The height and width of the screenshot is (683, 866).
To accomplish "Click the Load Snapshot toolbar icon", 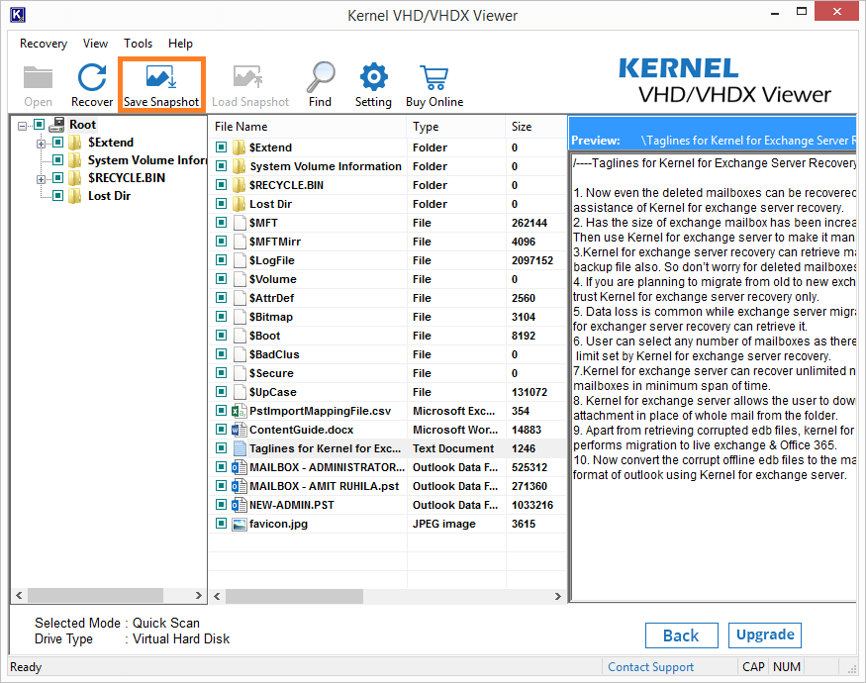I will 247,77.
